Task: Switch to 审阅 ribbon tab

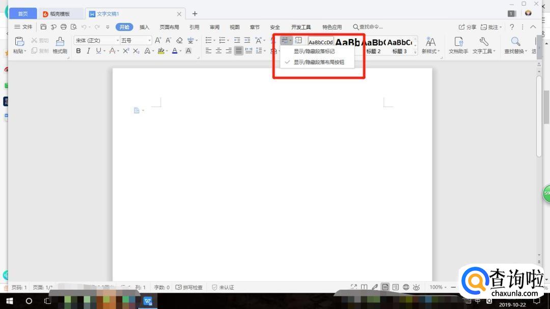Action: click(x=215, y=27)
